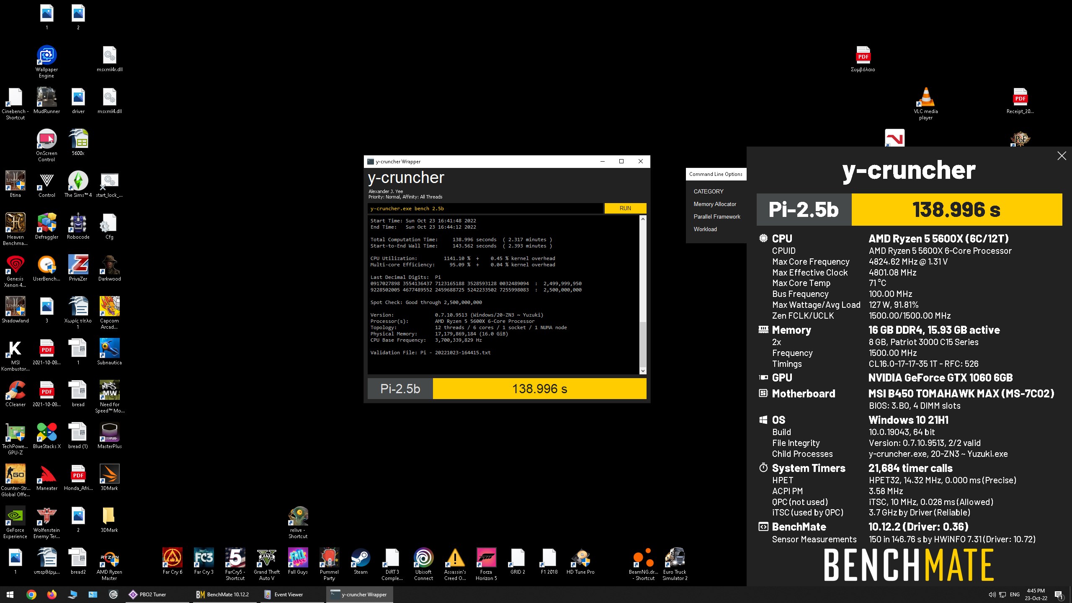Click the ENG language indicator

click(1015, 595)
